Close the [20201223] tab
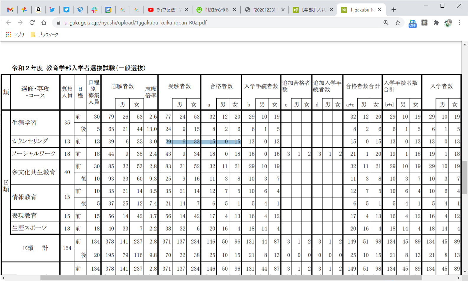468x281 pixels. (x=283, y=10)
